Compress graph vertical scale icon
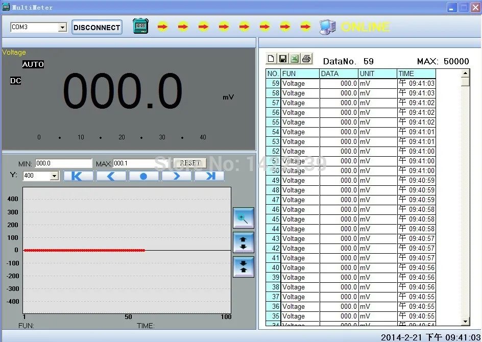Screen dimensions: 482x342 pos(244,267)
